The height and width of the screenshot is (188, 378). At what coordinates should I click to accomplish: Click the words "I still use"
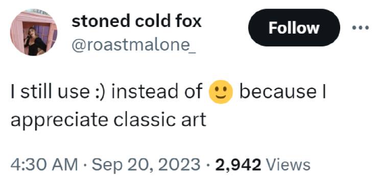tap(50, 92)
